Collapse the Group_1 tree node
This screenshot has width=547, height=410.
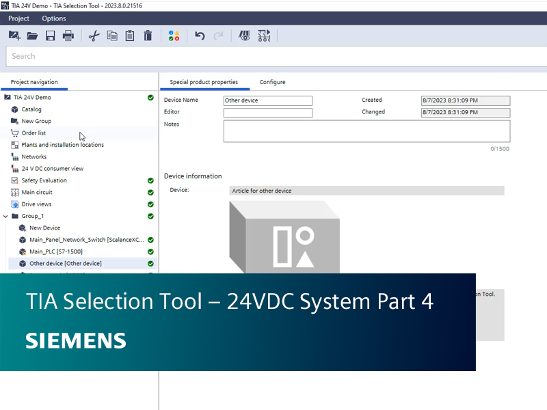(x=6, y=216)
